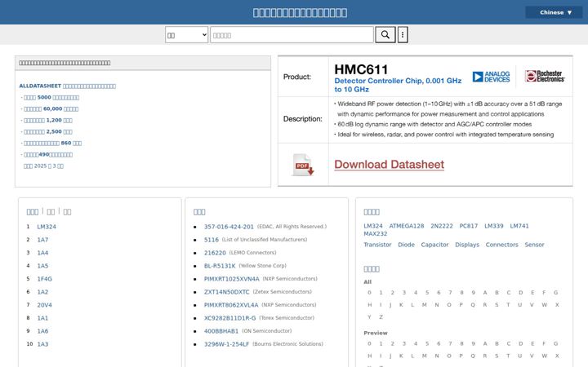Viewport: 588px width, 367px height.
Task: Open the HMC611 product title
Action: (361, 69)
